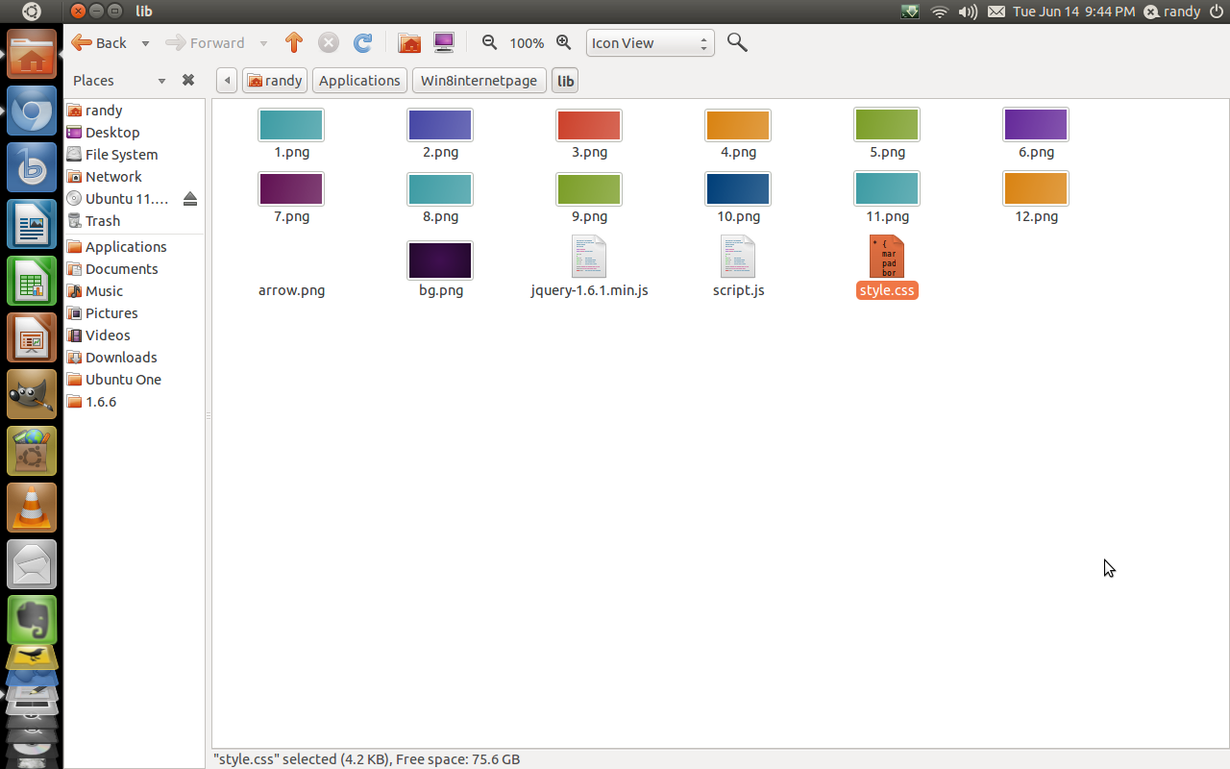Open the Home folder toolbar icon
Screen dimensions: 1230x769
pyautogui.click(x=409, y=42)
